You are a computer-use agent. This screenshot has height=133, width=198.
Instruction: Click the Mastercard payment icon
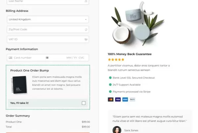(111, 100)
